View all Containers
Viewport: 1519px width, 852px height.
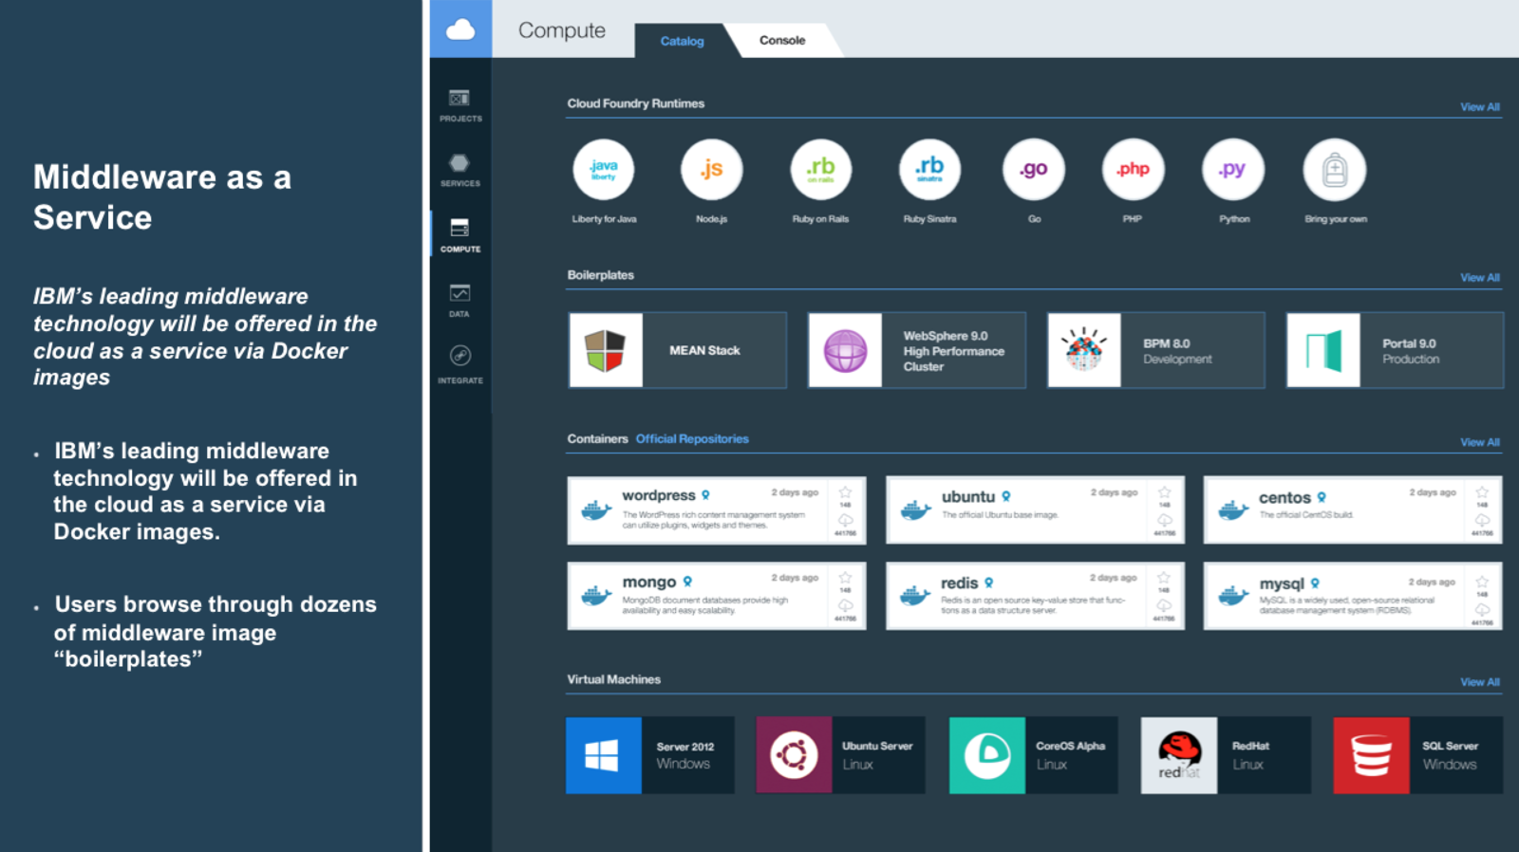[1479, 443]
